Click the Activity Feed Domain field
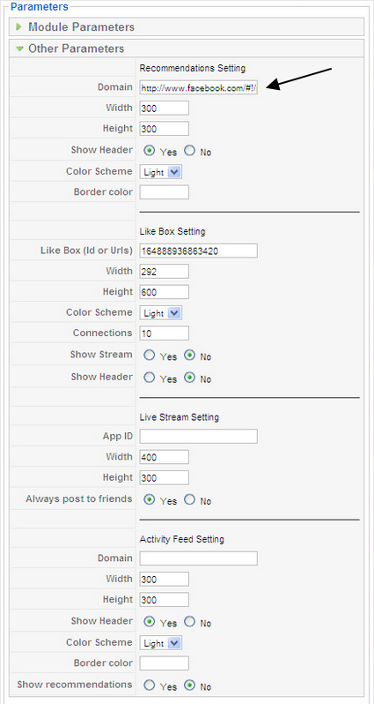The height and width of the screenshot is (704, 374). (198, 558)
